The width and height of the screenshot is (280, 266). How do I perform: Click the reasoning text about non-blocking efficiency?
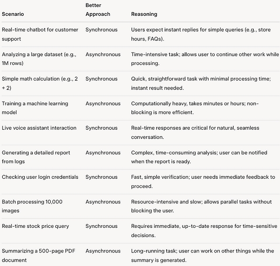click(x=195, y=108)
